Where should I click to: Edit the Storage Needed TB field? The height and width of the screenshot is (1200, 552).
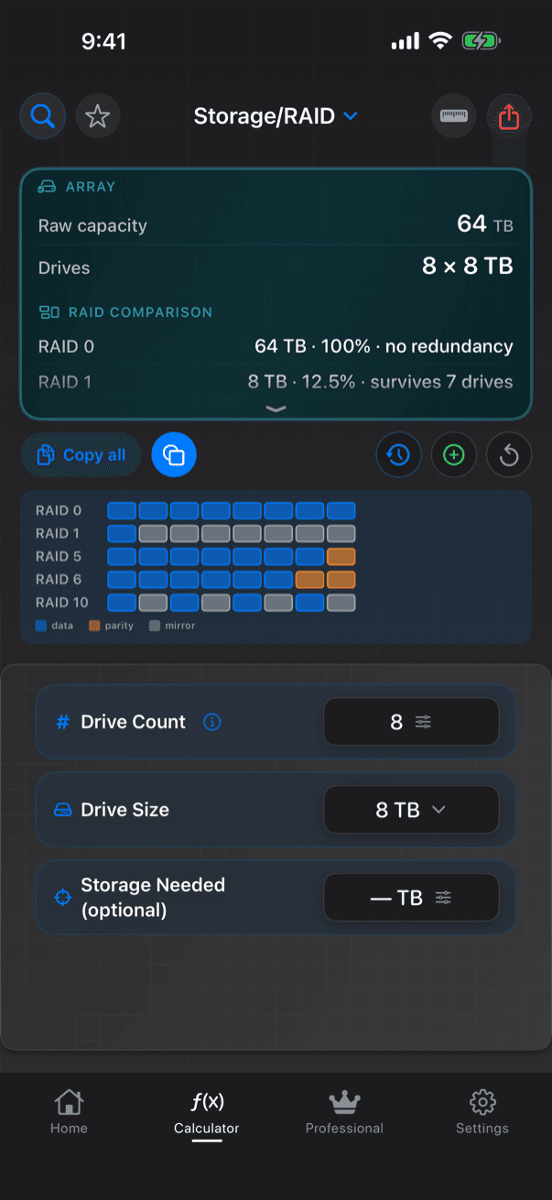[x=411, y=898]
